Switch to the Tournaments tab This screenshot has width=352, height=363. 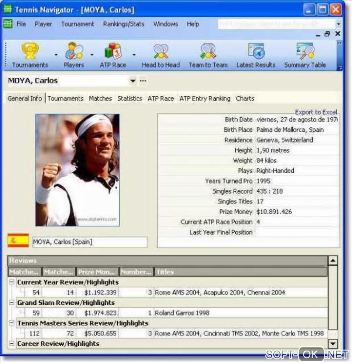click(66, 99)
